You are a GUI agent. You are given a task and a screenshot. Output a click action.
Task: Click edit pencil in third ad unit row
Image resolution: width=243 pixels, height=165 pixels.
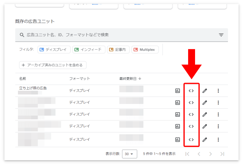click(205, 115)
